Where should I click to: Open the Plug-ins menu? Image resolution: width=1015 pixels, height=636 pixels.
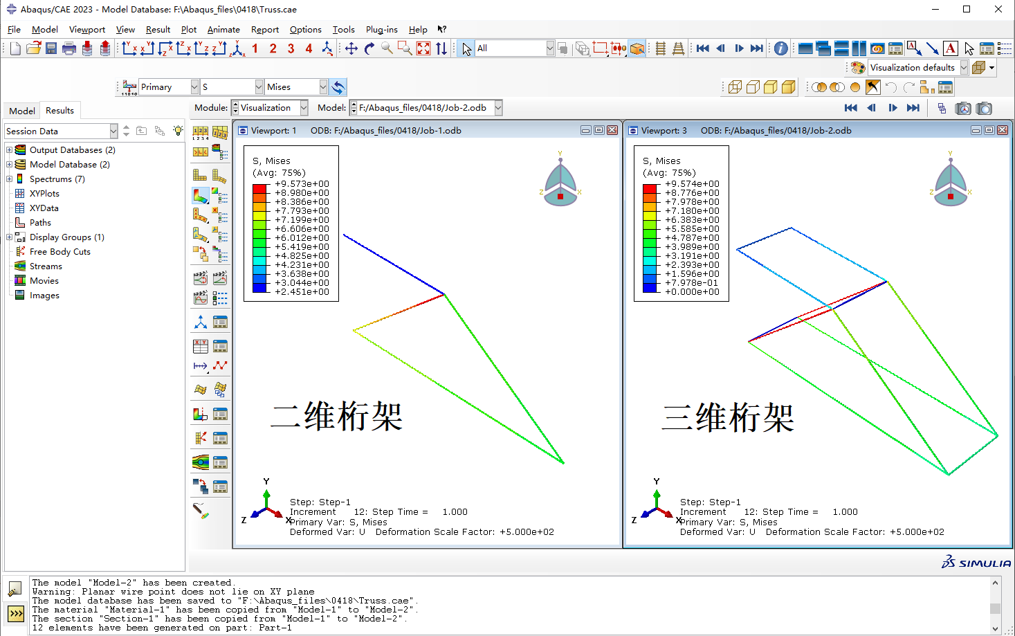[x=382, y=29]
